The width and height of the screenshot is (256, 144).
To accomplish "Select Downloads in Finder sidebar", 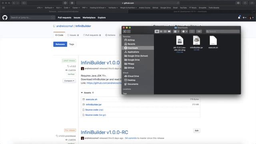I will 138,48.
